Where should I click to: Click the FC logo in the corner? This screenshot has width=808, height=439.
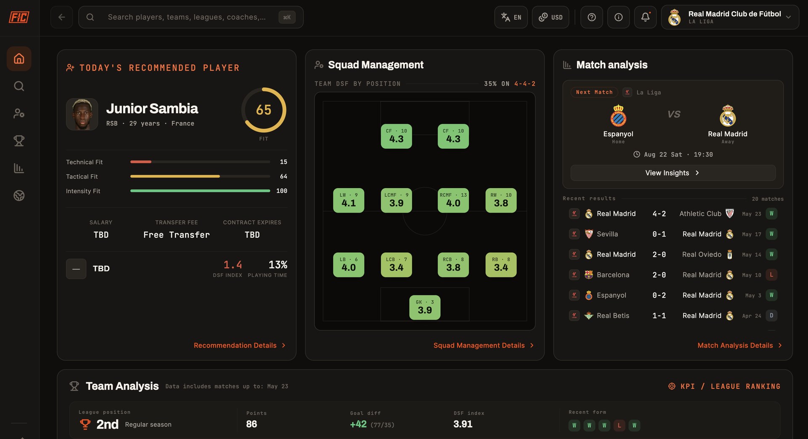click(19, 17)
